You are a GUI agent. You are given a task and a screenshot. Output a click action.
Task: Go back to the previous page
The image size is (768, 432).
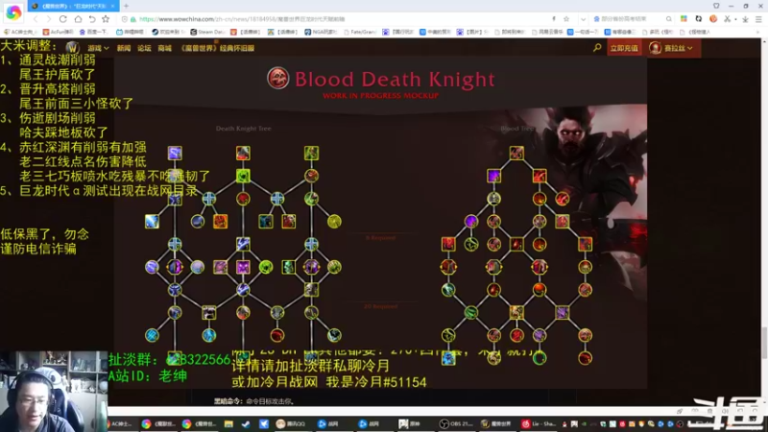(36, 19)
